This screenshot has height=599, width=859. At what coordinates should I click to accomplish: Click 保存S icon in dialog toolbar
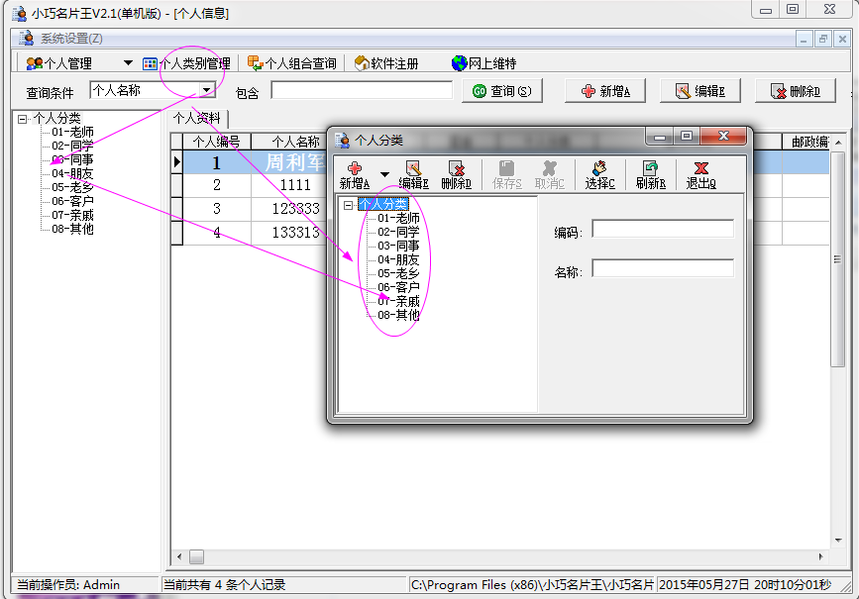[x=506, y=175]
